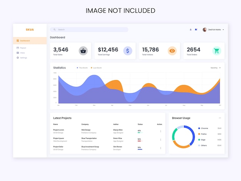Click the Statistics heading
The width and height of the screenshot is (241, 181).
pyautogui.click(x=59, y=68)
